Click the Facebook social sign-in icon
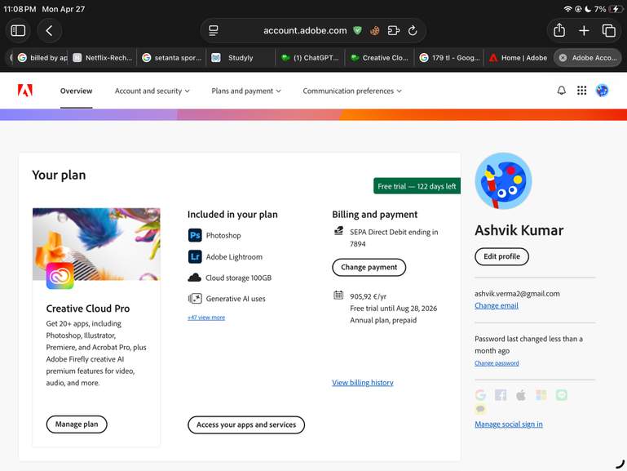627x471 pixels. click(501, 395)
